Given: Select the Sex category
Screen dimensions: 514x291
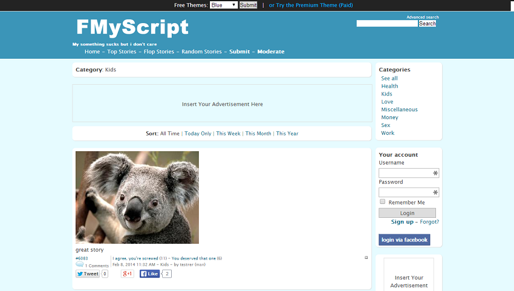Looking at the screenshot, I should pos(386,125).
